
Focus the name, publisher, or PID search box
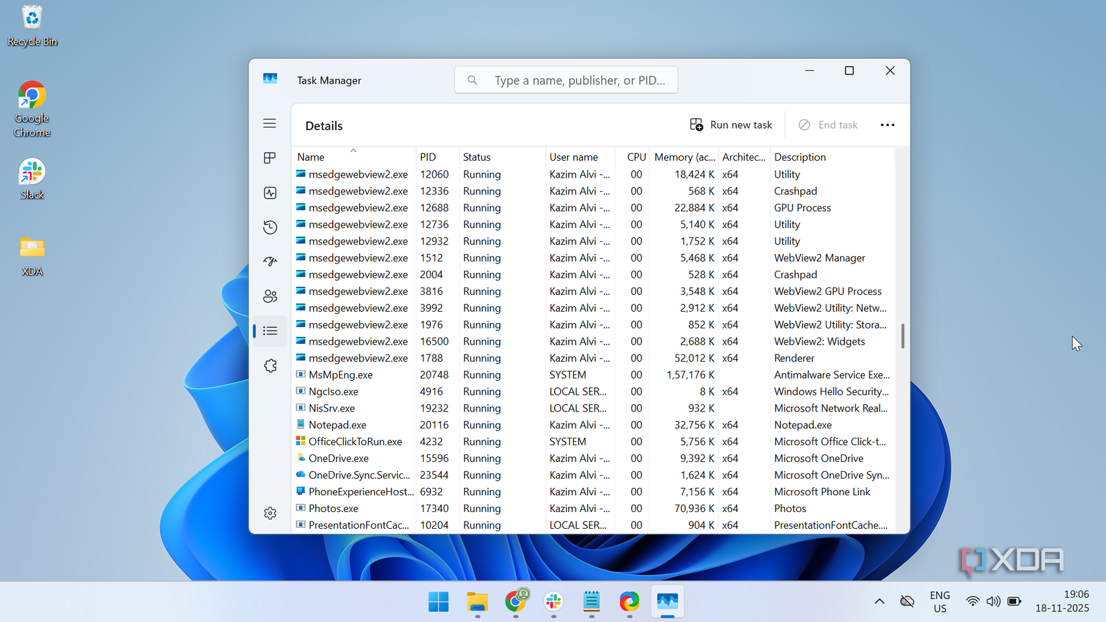[x=566, y=80]
